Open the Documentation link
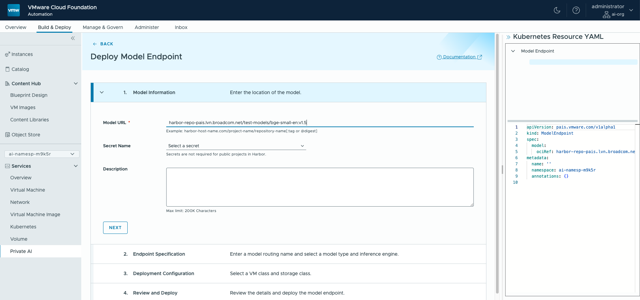The height and width of the screenshot is (300, 640). tap(459, 57)
